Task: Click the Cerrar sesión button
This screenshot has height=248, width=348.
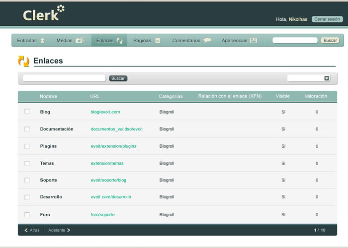Action: [x=327, y=19]
